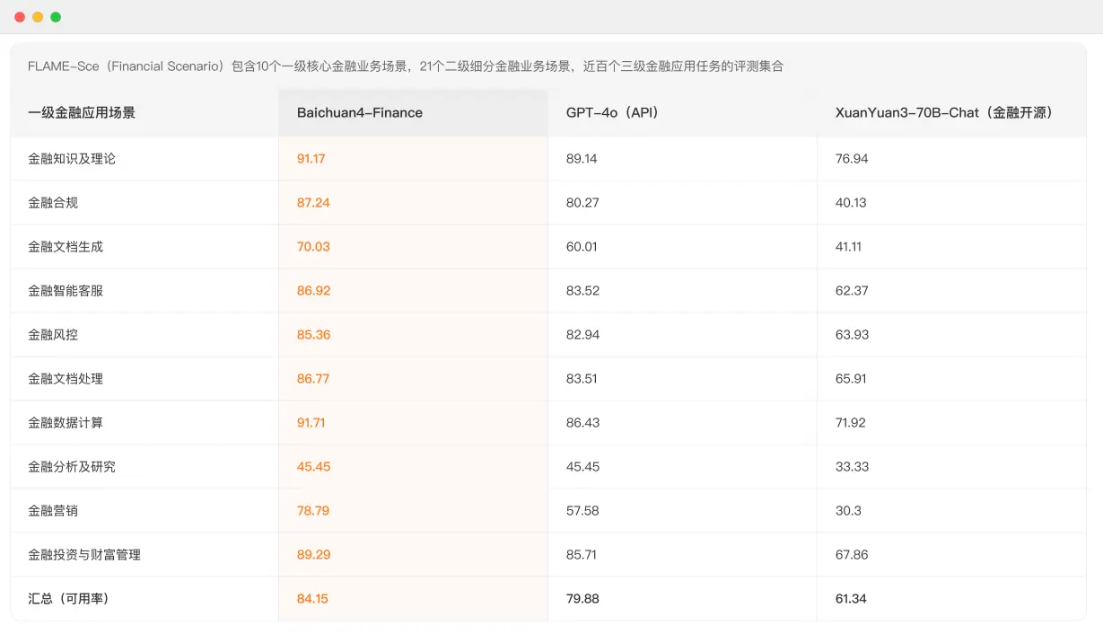
Task: Click the 金融风控 row label
Action: 53,334
